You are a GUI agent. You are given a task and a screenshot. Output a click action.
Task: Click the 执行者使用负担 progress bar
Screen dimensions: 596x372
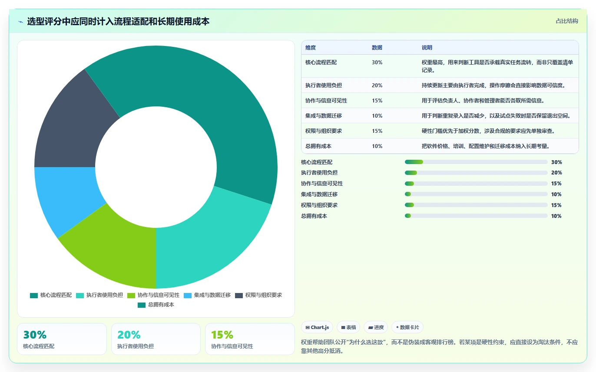[476, 173]
